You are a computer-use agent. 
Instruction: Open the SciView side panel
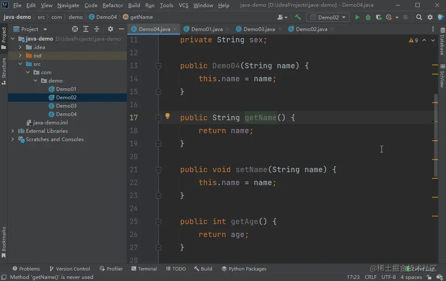[442, 76]
